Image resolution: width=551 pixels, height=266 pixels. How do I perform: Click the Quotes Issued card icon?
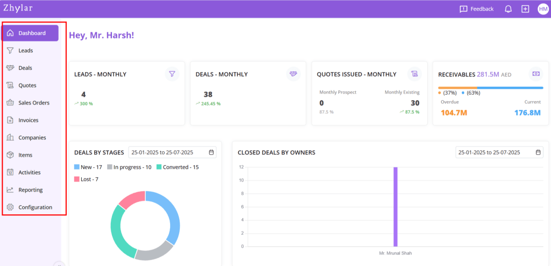click(x=414, y=74)
